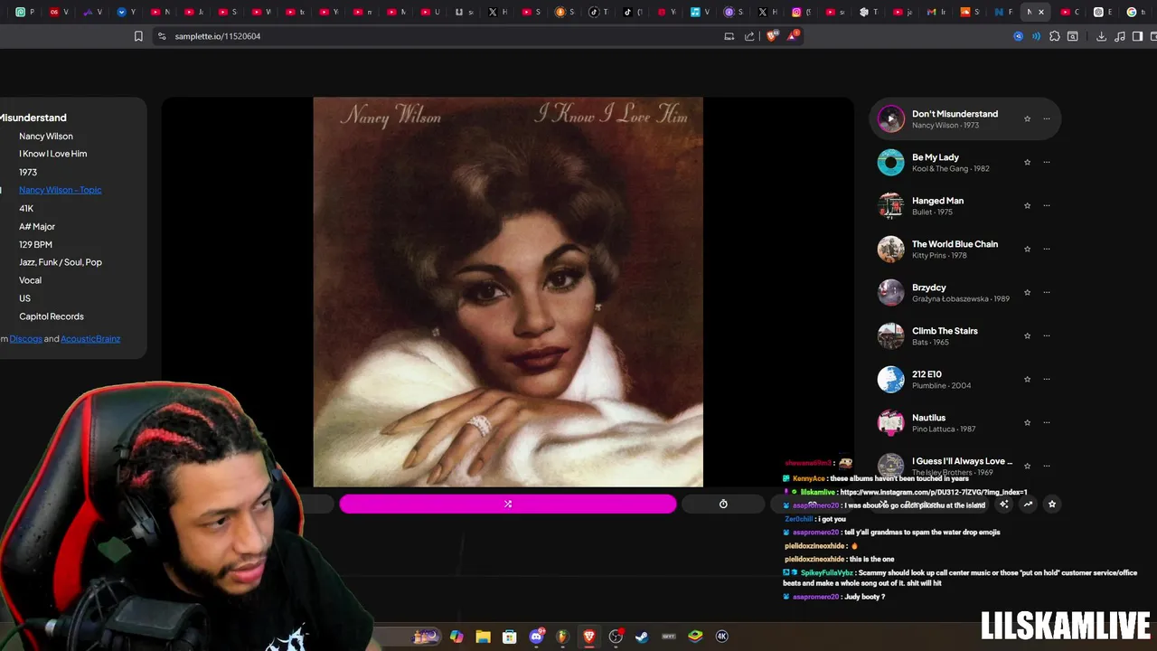The height and width of the screenshot is (651, 1157).
Task: Click the sparkle icon in the bottom bar
Action: pyautogui.click(x=1004, y=505)
